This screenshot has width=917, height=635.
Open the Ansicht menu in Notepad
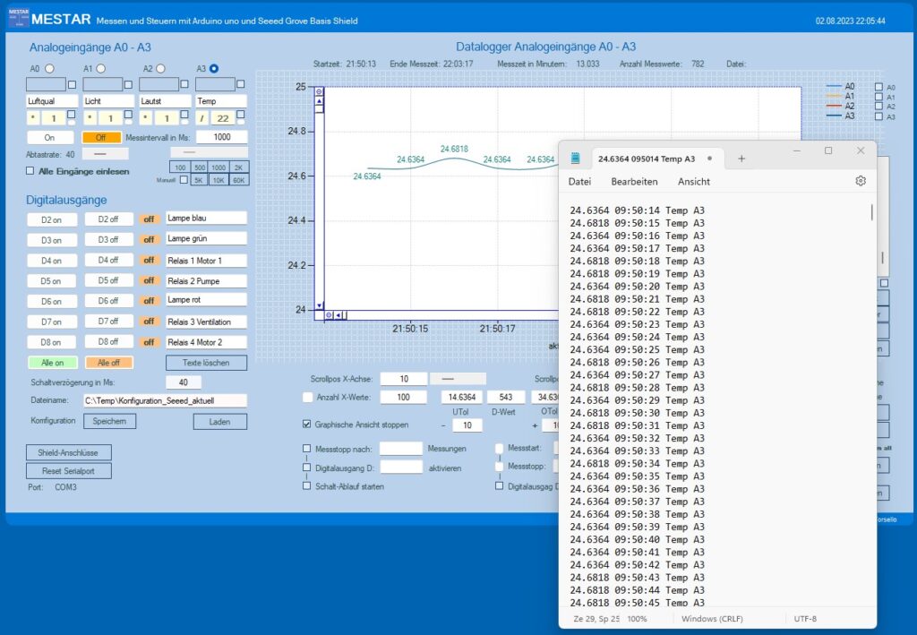click(694, 181)
